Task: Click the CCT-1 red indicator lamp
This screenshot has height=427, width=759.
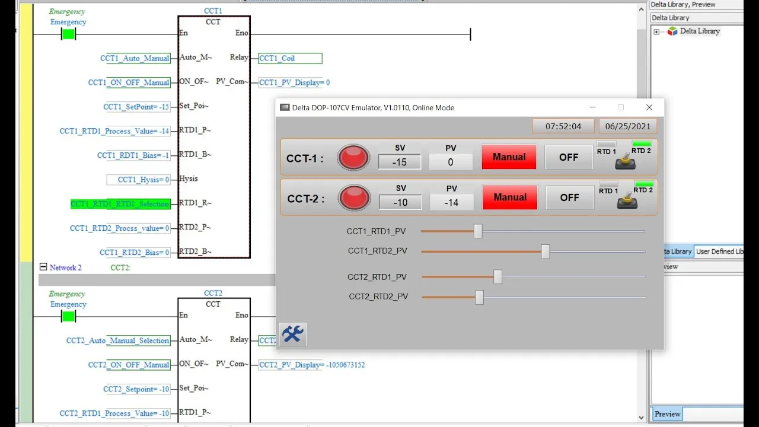Action: click(353, 158)
